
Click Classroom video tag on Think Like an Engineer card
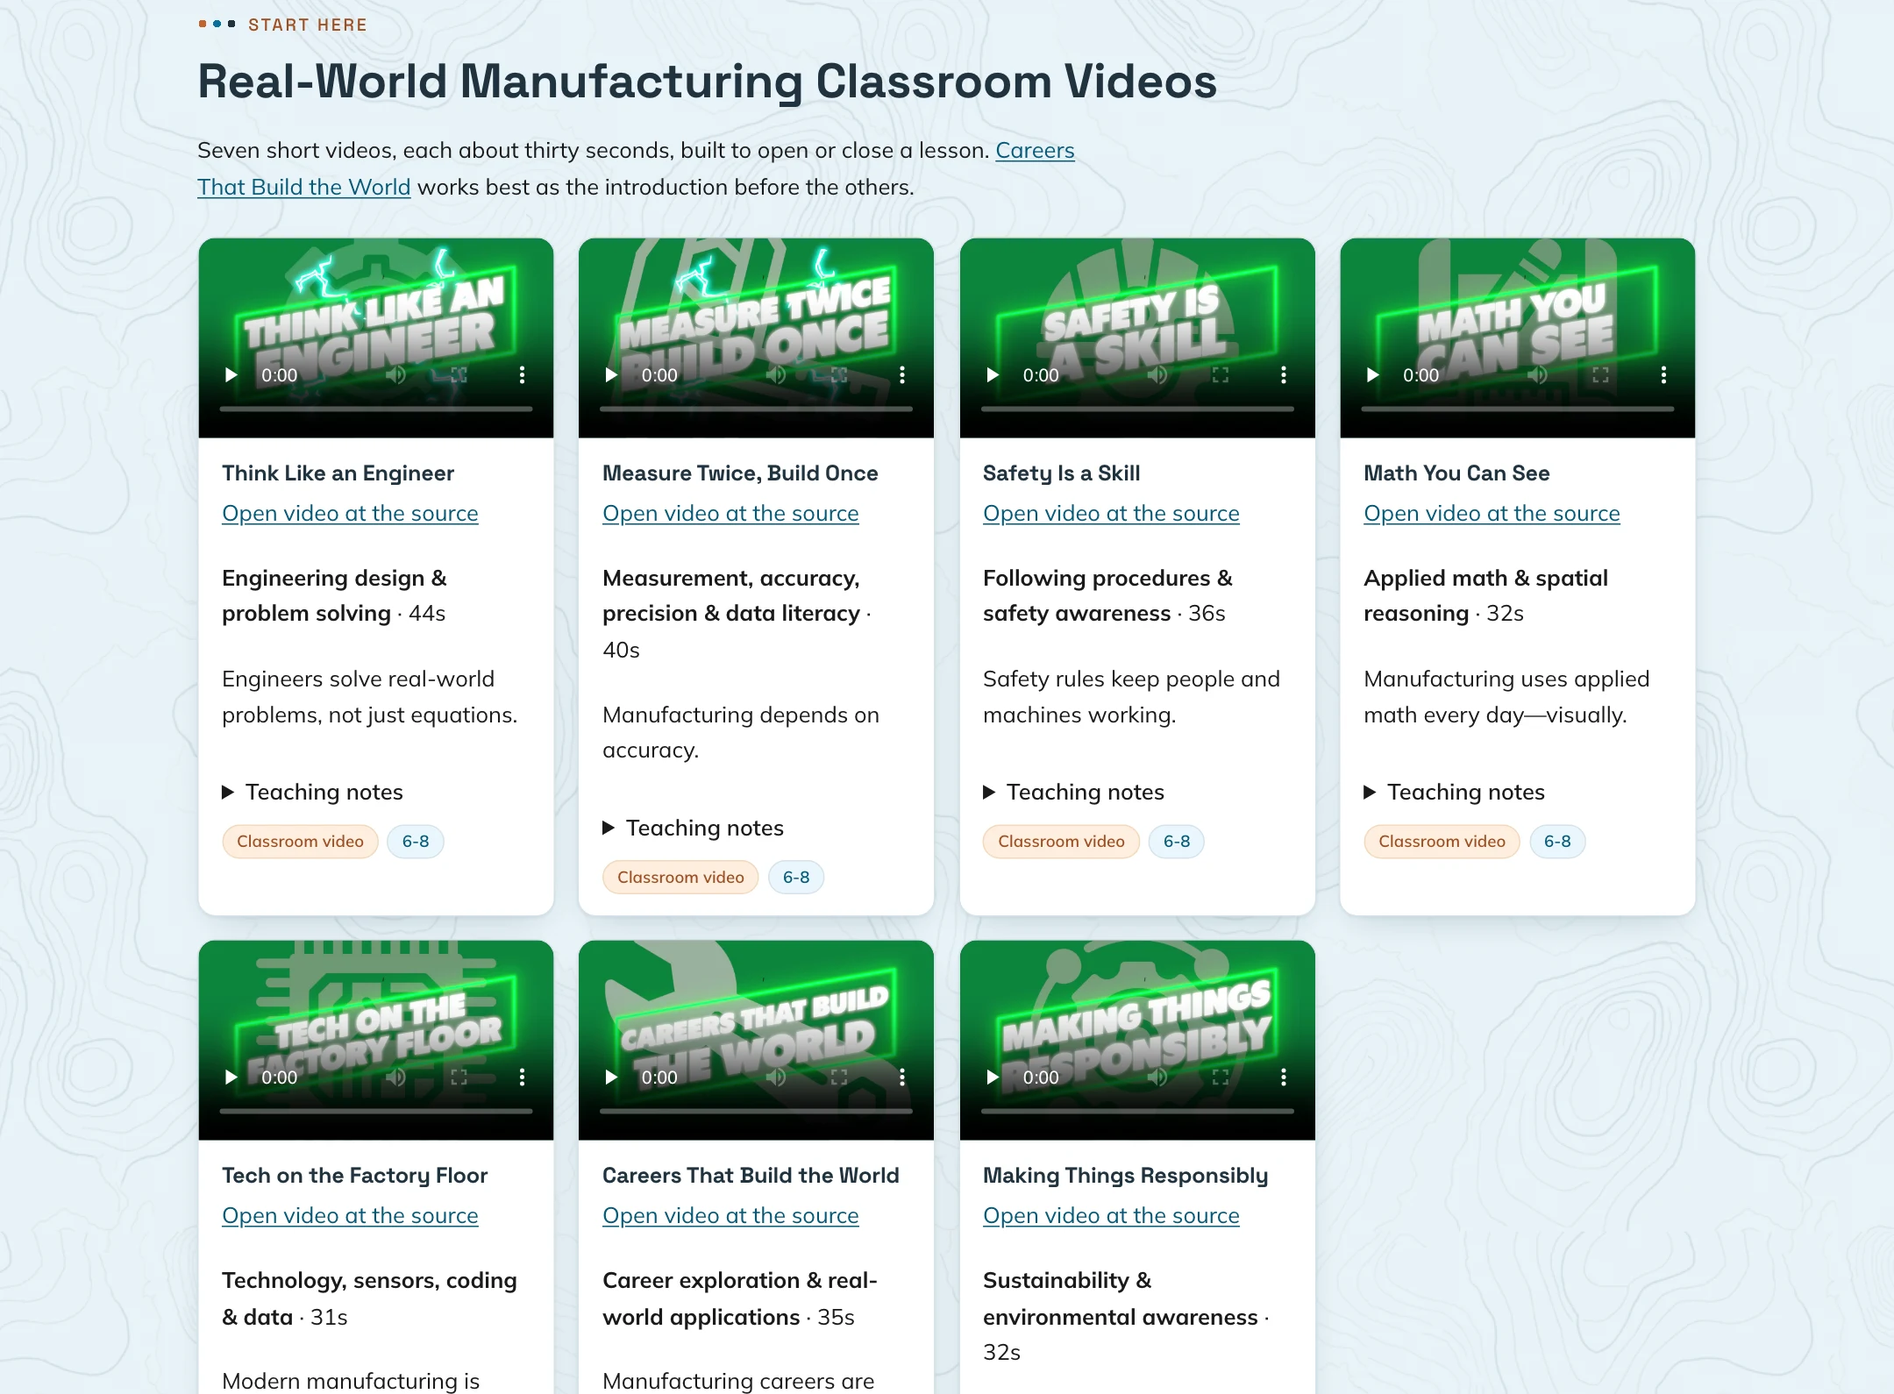click(x=300, y=842)
